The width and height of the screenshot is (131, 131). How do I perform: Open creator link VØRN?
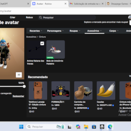click(x=57, y=105)
